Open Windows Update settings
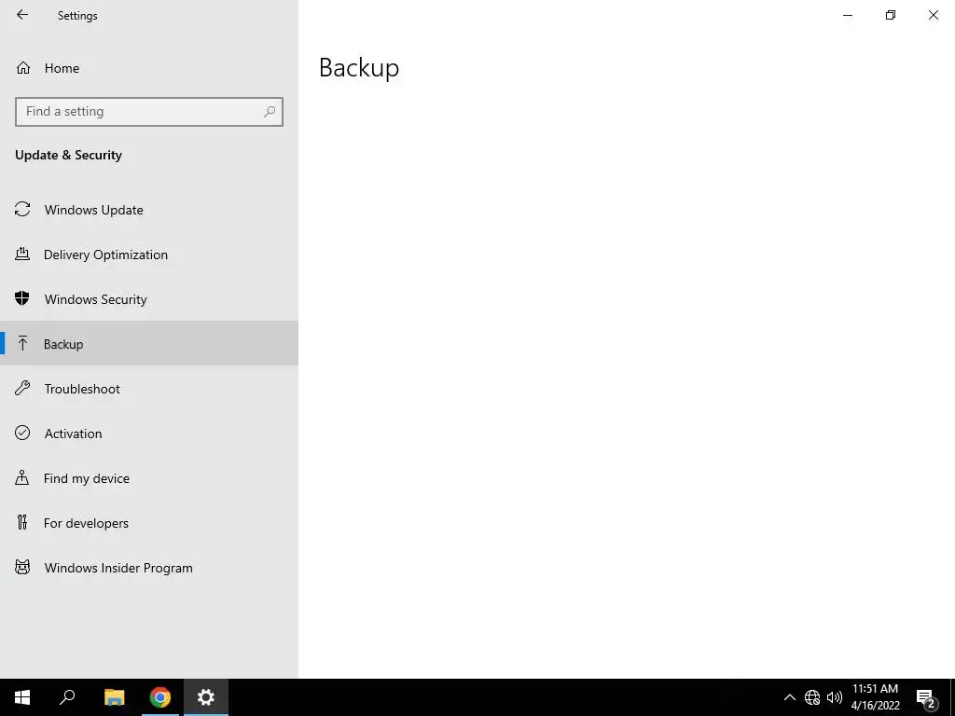Screen dimensions: 955x716 (149, 210)
